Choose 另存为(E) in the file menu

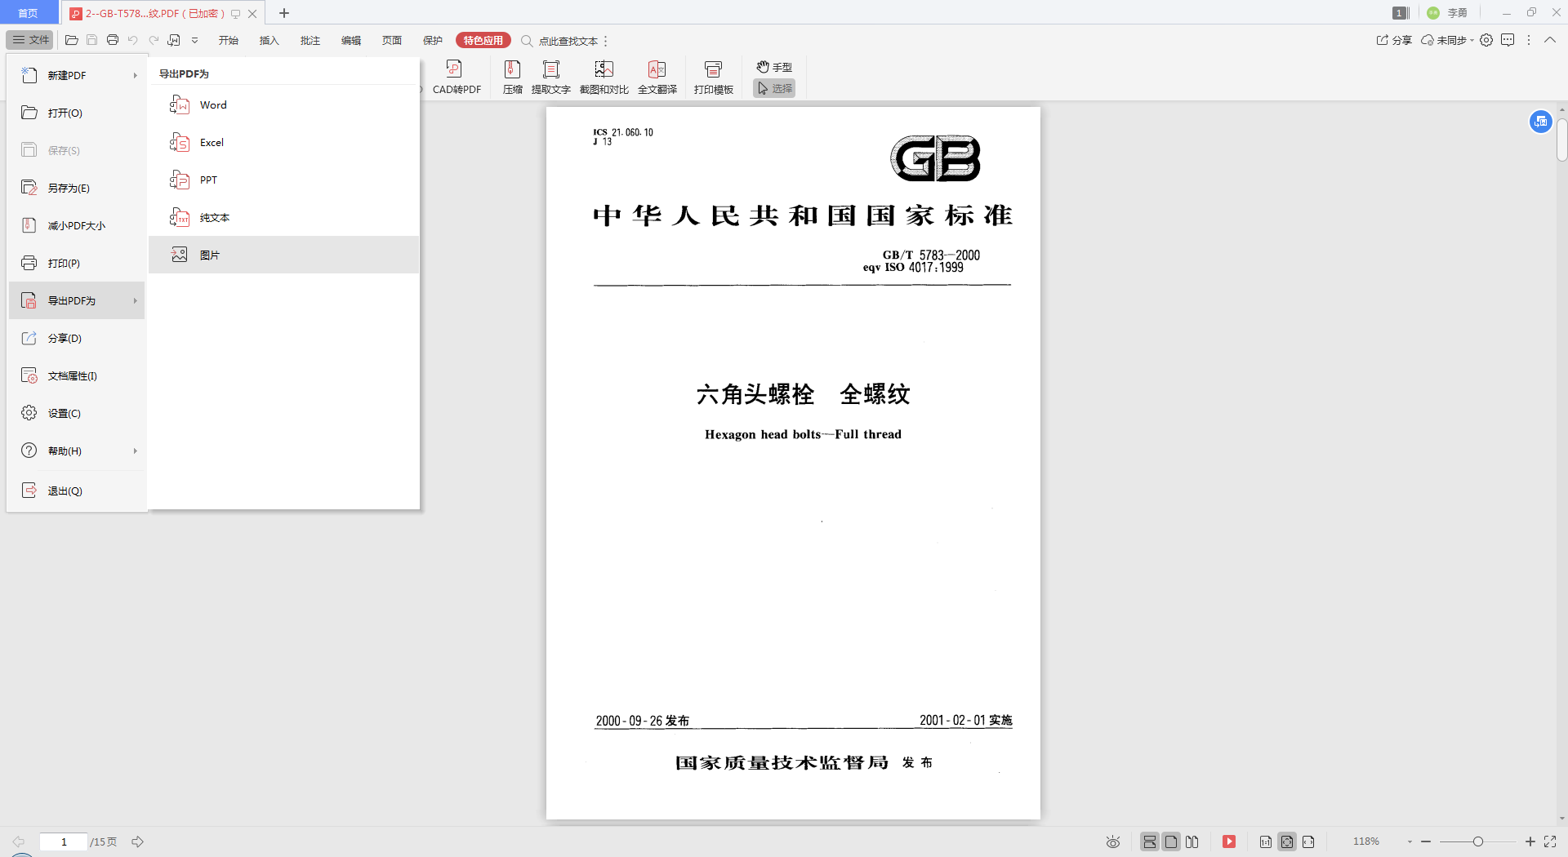[x=78, y=188]
